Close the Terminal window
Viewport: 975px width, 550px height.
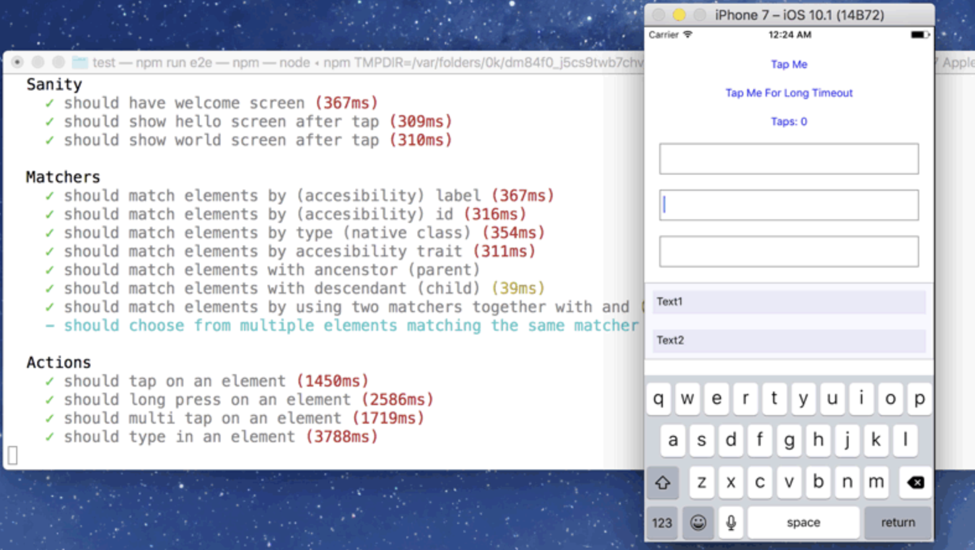tap(17, 63)
